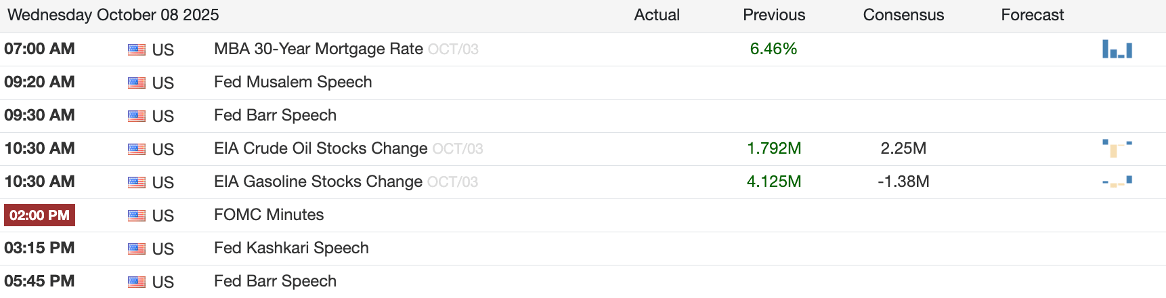Open the Fed Musalem Speech event

(x=293, y=82)
